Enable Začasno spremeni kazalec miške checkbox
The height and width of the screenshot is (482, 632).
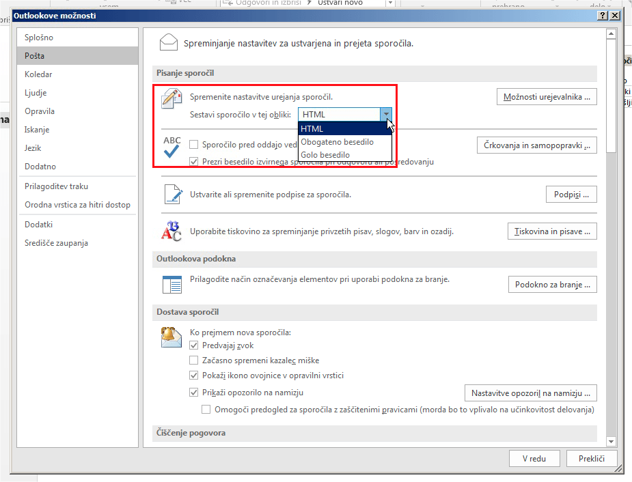coord(194,360)
